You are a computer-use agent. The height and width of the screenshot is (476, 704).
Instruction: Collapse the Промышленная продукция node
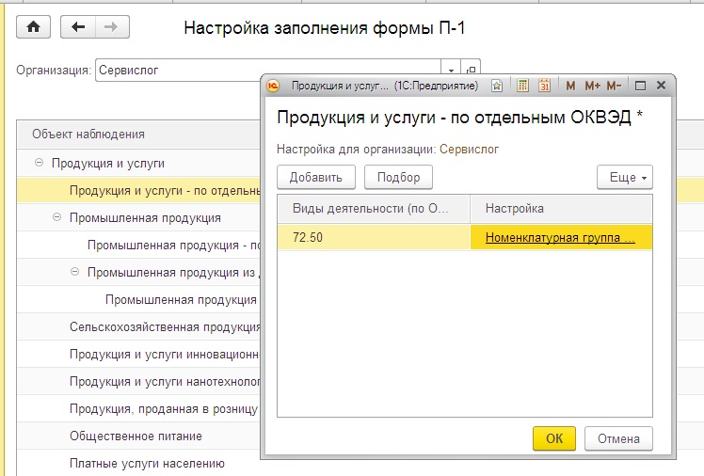click(x=57, y=217)
